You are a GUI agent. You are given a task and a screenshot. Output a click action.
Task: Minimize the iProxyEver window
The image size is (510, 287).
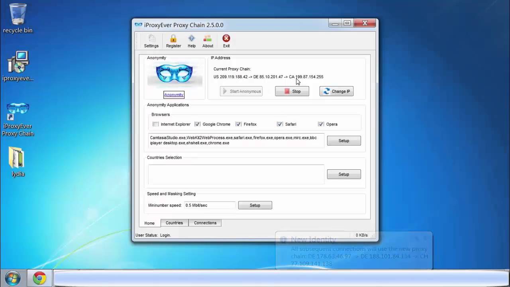(x=335, y=24)
